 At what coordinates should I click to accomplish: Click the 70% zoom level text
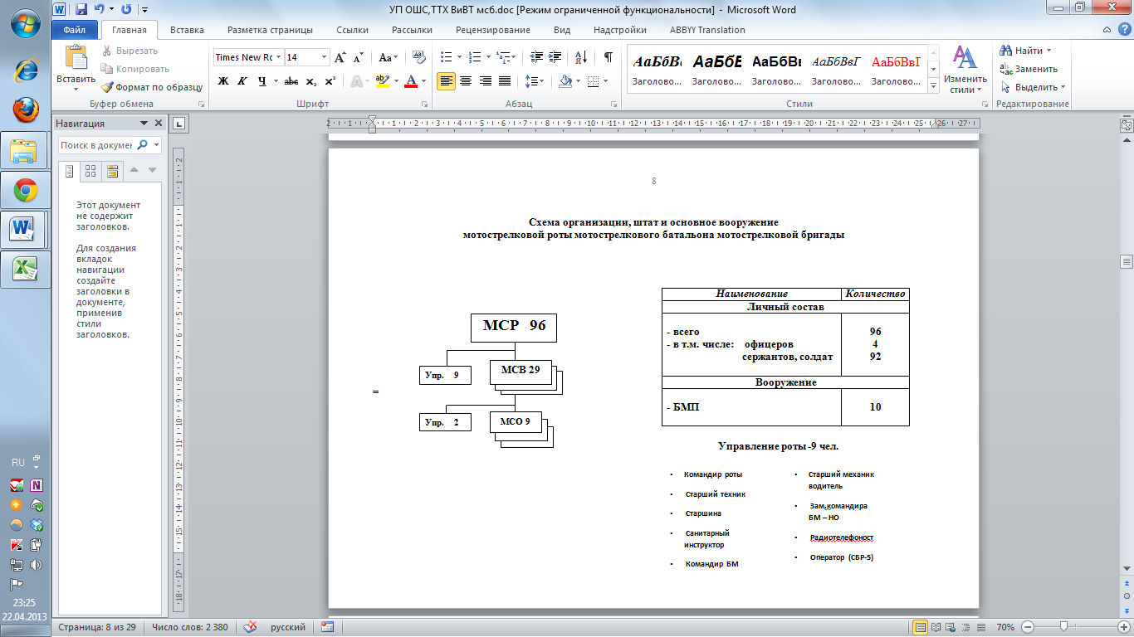(1005, 628)
